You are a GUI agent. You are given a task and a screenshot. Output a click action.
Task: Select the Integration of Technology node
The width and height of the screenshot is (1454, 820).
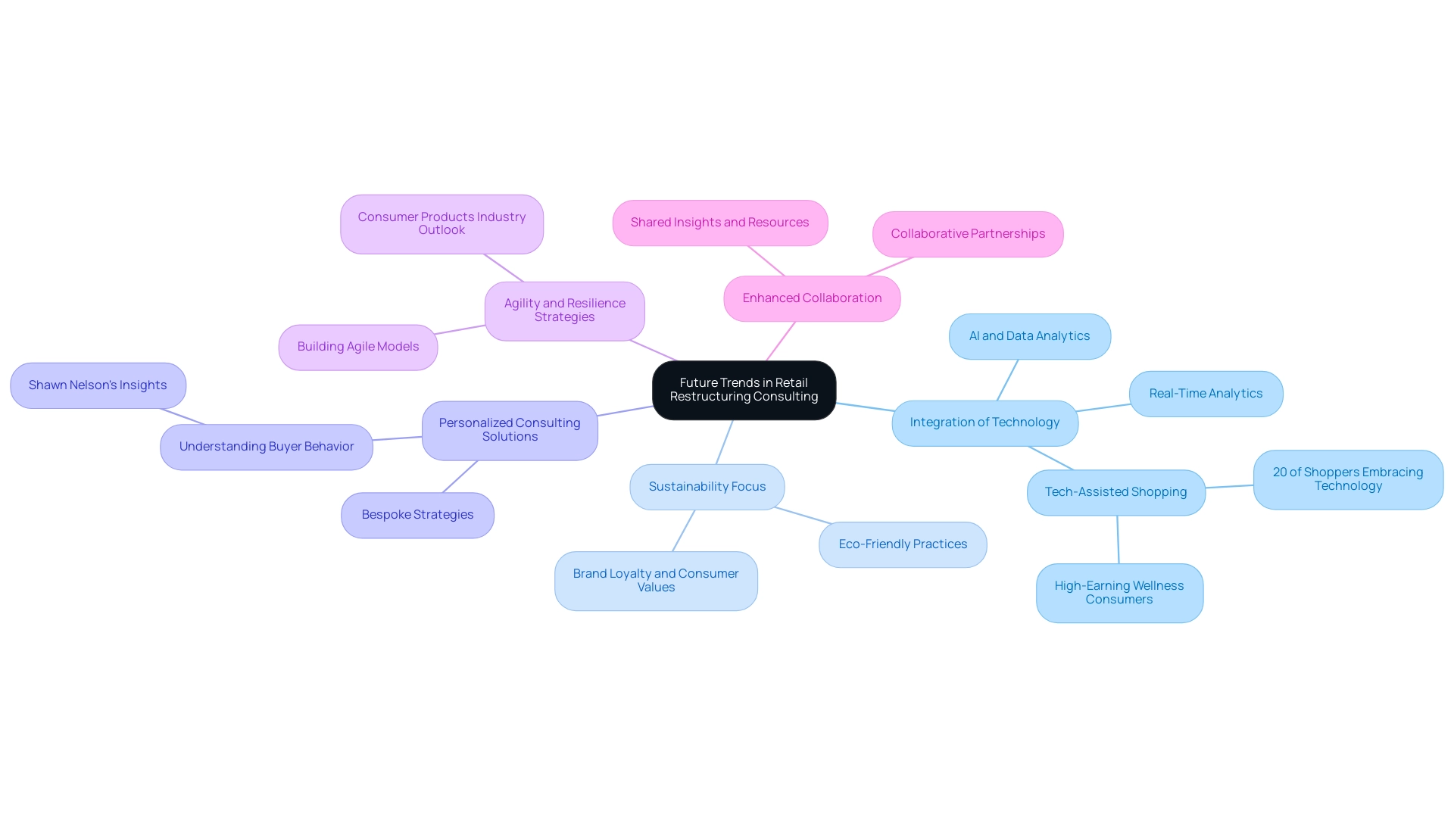click(x=984, y=422)
